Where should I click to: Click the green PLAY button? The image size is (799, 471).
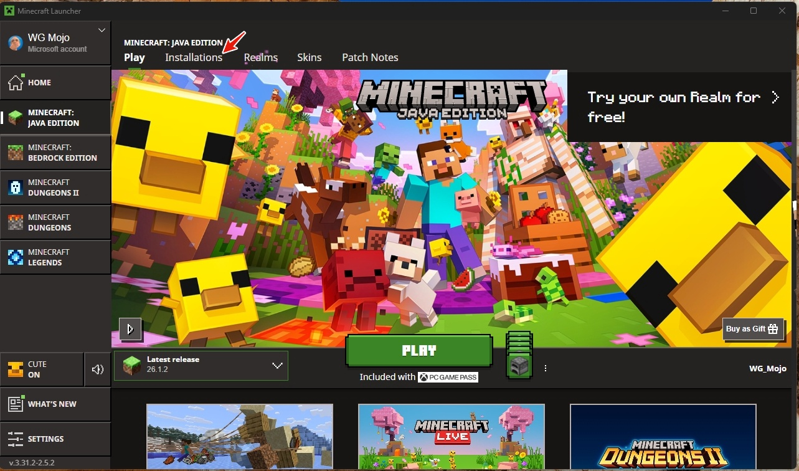pos(419,351)
